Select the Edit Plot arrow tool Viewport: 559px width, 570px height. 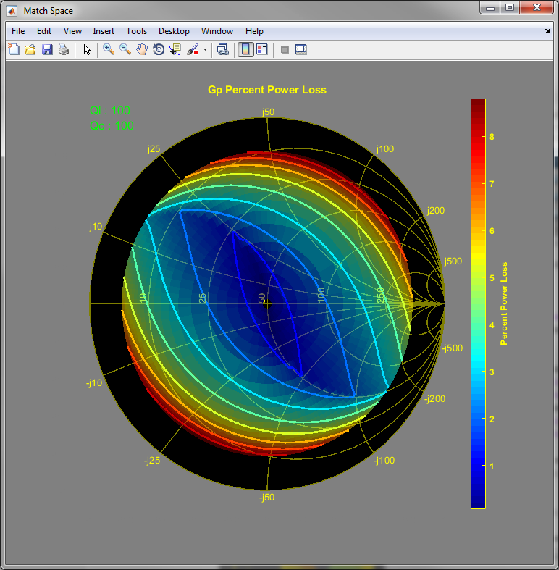click(87, 49)
